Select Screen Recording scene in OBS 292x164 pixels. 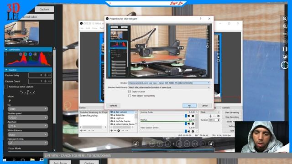pos(89,115)
